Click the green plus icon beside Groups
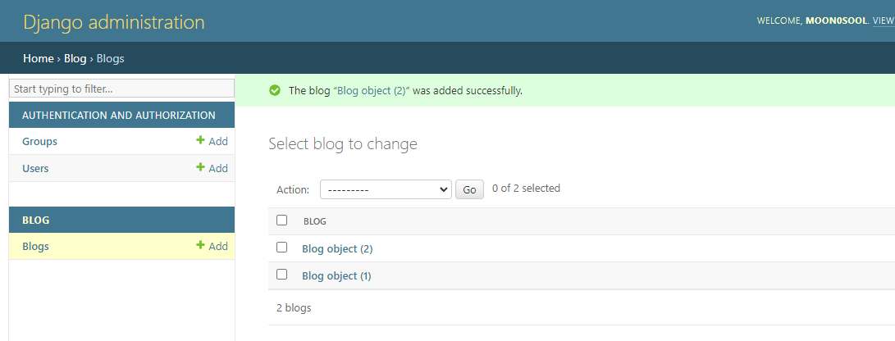 pos(200,141)
